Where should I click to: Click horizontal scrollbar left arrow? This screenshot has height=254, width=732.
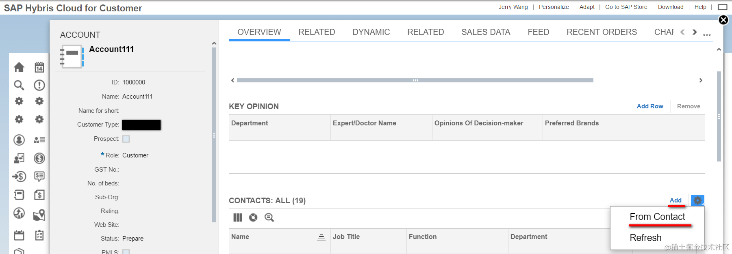(x=232, y=80)
